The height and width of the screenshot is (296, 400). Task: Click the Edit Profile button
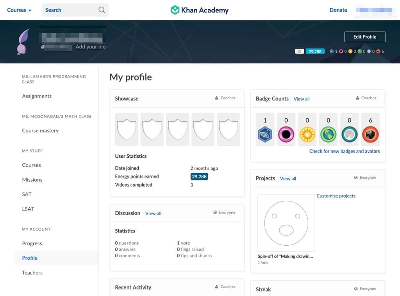pyautogui.click(x=365, y=37)
